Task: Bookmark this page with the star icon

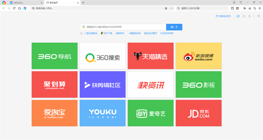Action: (166, 8)
